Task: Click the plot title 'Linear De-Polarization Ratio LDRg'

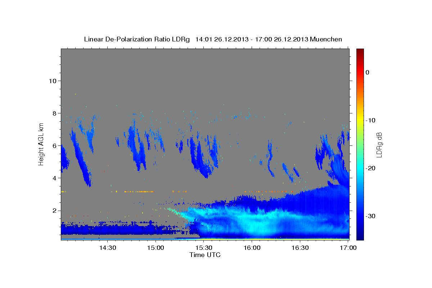Action: pos(137,39)
